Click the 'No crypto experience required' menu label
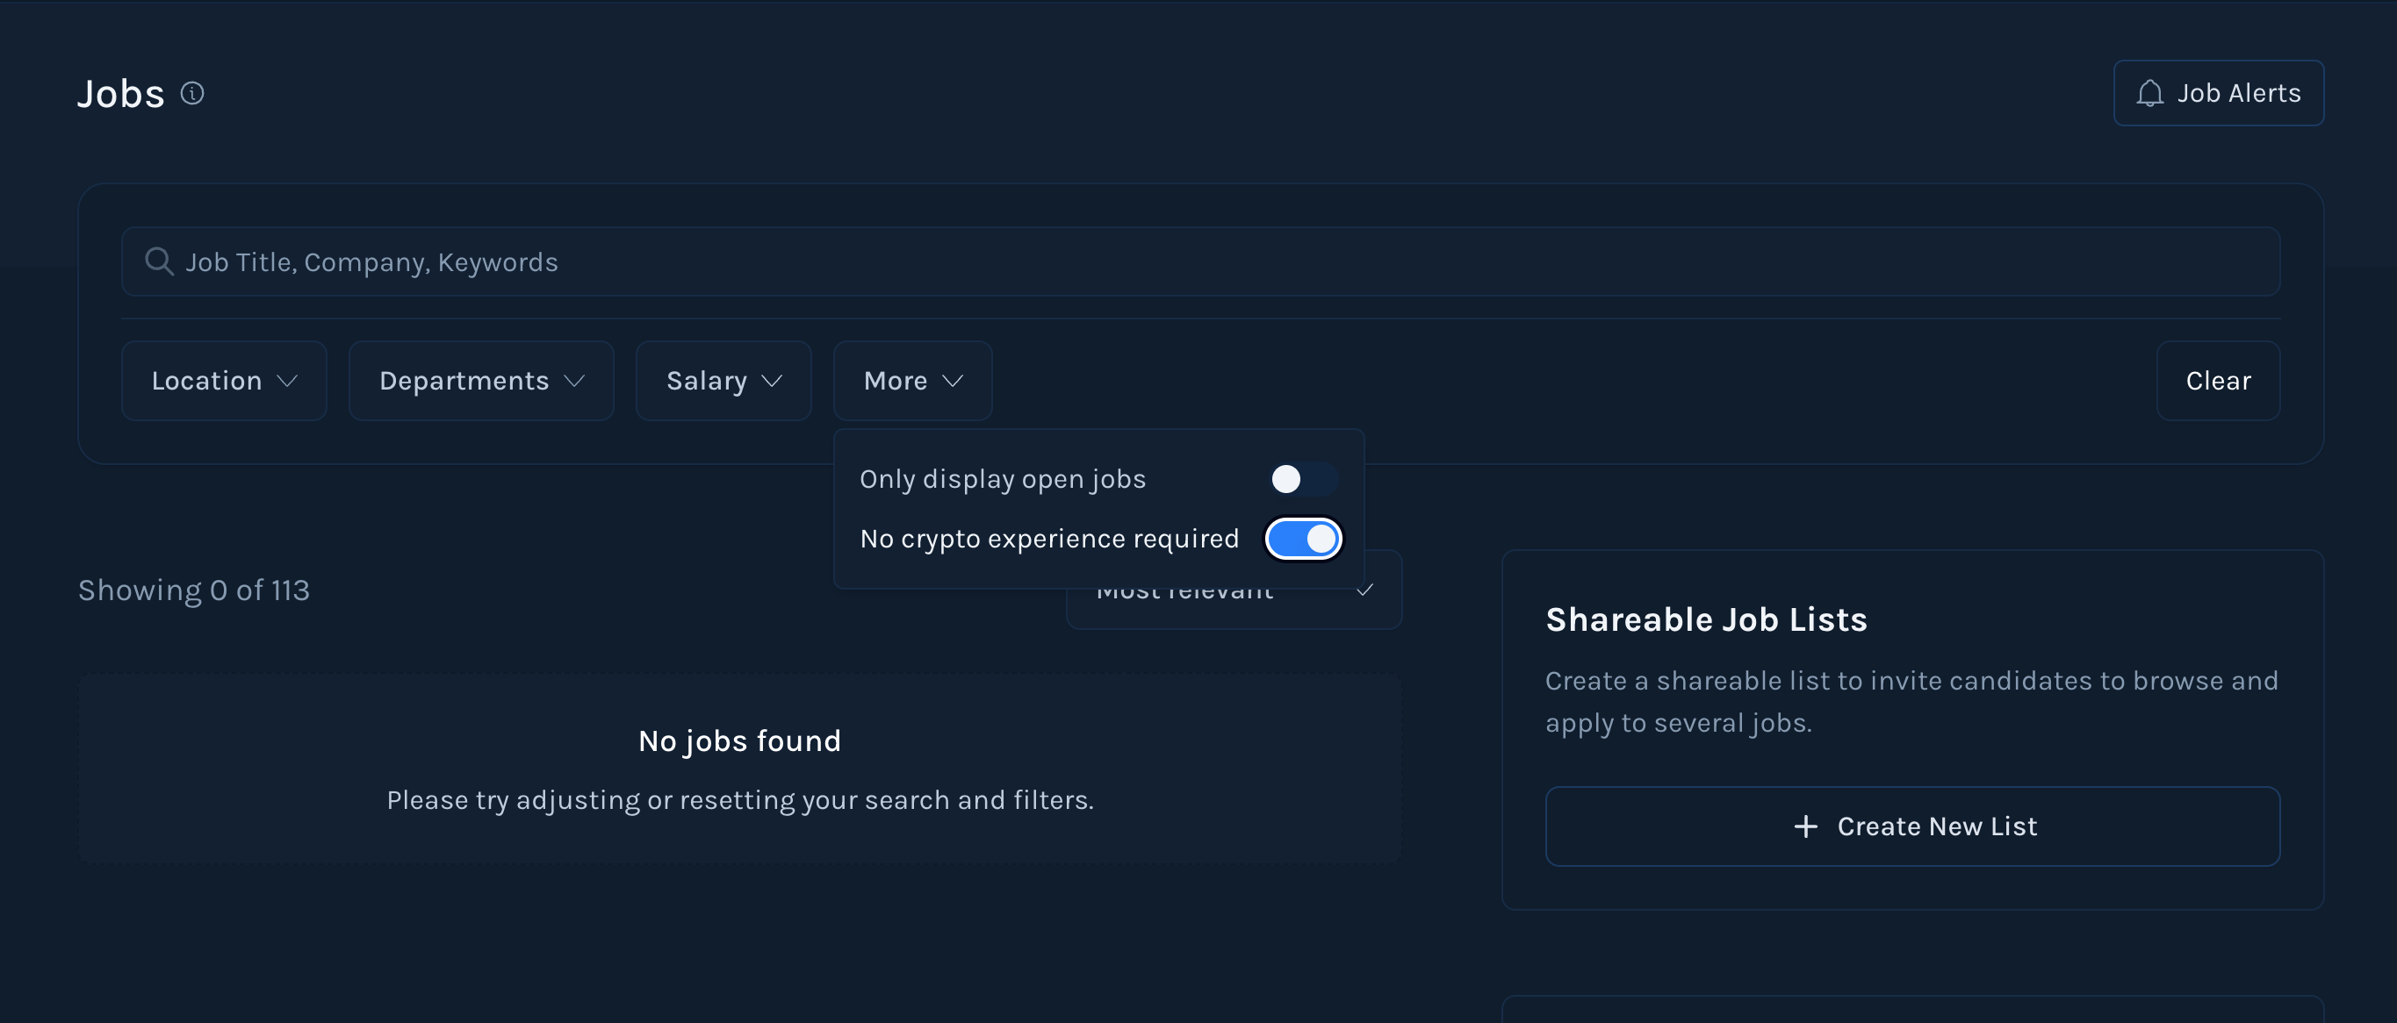Viewport: 2397px width, 1023px height. pos(1048,539)
